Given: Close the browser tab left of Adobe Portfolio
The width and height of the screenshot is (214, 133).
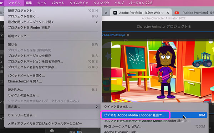Looking at the screenshot, I should coord(106,13).
